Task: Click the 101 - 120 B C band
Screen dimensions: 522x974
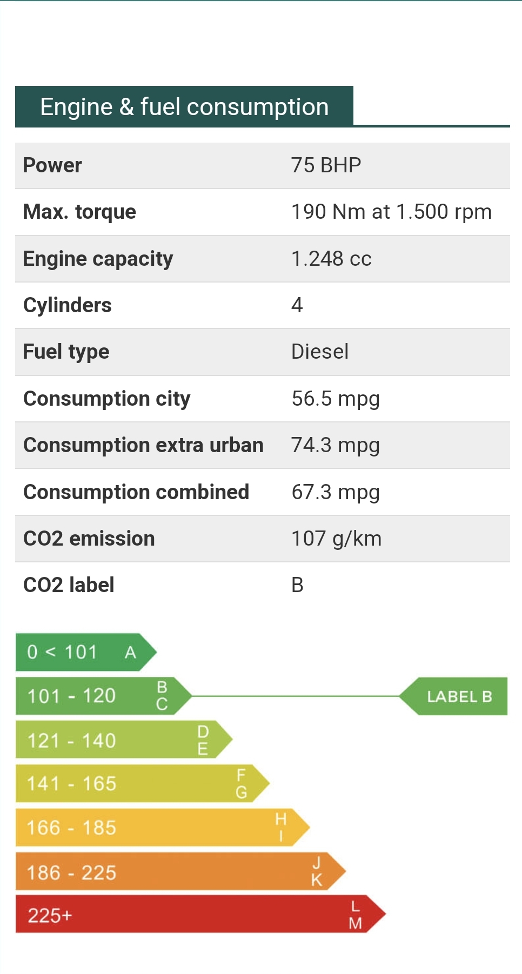Action: tap(97, 696)
